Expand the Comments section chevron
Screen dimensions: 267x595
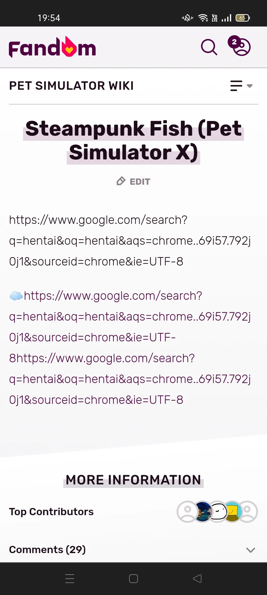(250, 550)
